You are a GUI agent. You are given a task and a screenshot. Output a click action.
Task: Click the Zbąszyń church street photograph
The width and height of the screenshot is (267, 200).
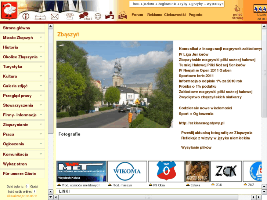click(115, 84)
